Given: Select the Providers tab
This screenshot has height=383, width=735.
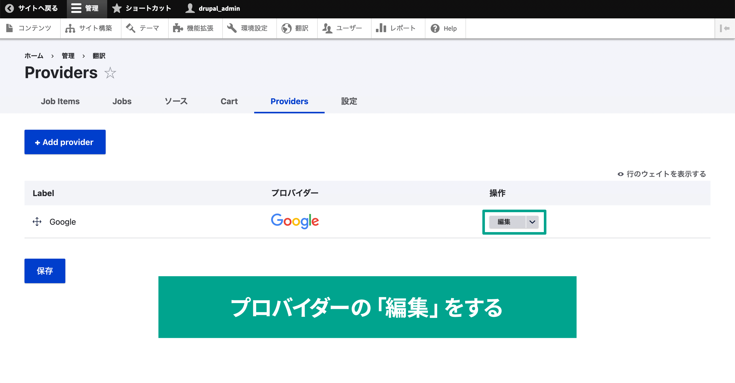Looking at the screenshot, I should [x=289, y=101].
